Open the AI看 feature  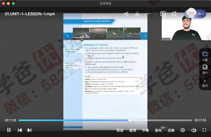[x=205, y=57]
